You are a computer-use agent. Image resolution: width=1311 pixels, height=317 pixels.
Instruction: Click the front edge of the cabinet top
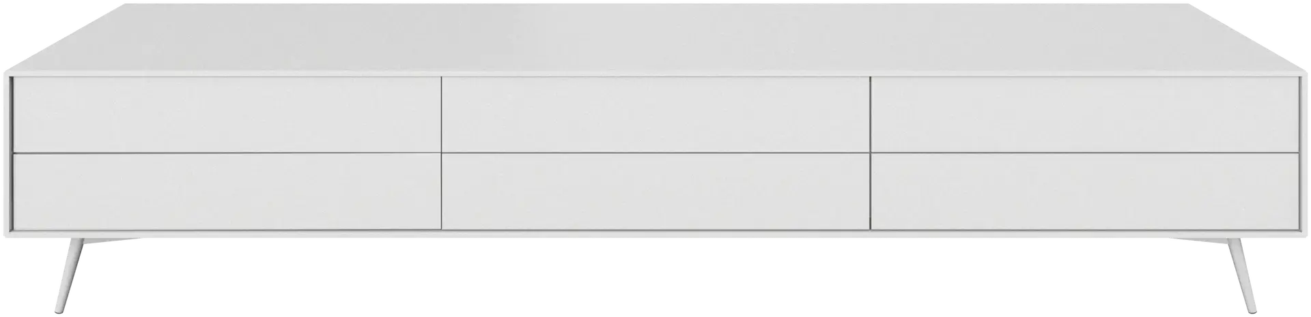click(655, 73)
